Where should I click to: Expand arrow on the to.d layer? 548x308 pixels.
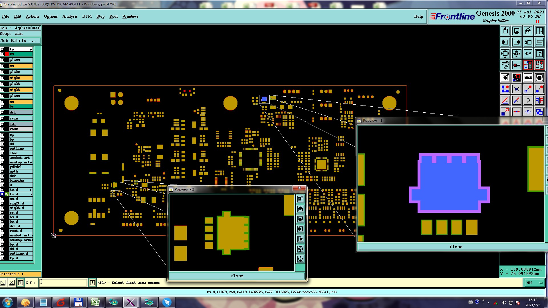point(31,190)
